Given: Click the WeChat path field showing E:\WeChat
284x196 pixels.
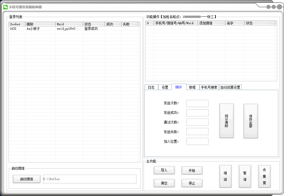Looking at the screenshot, I should point(91,179).
